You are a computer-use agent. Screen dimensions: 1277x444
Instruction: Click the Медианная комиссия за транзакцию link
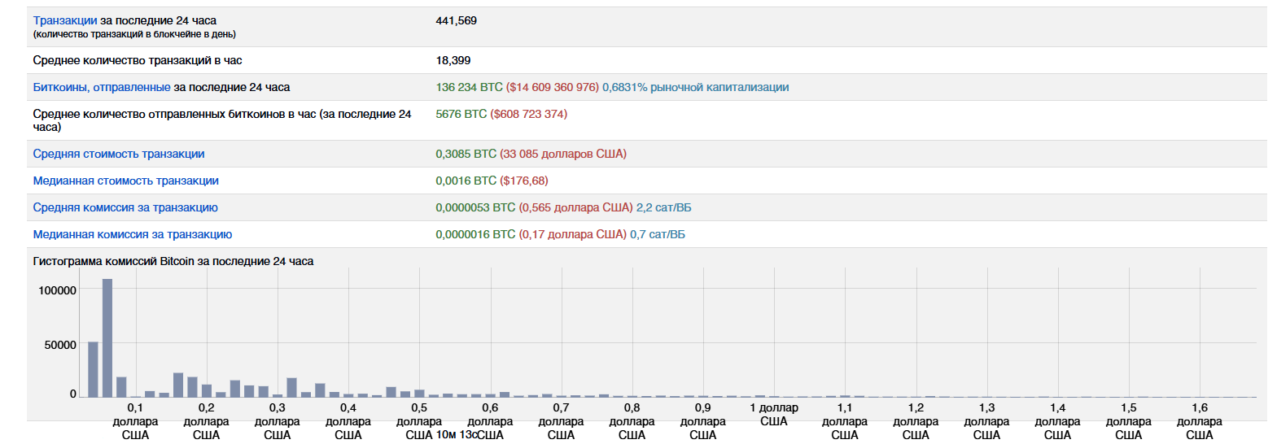click(x=133, y=234)
